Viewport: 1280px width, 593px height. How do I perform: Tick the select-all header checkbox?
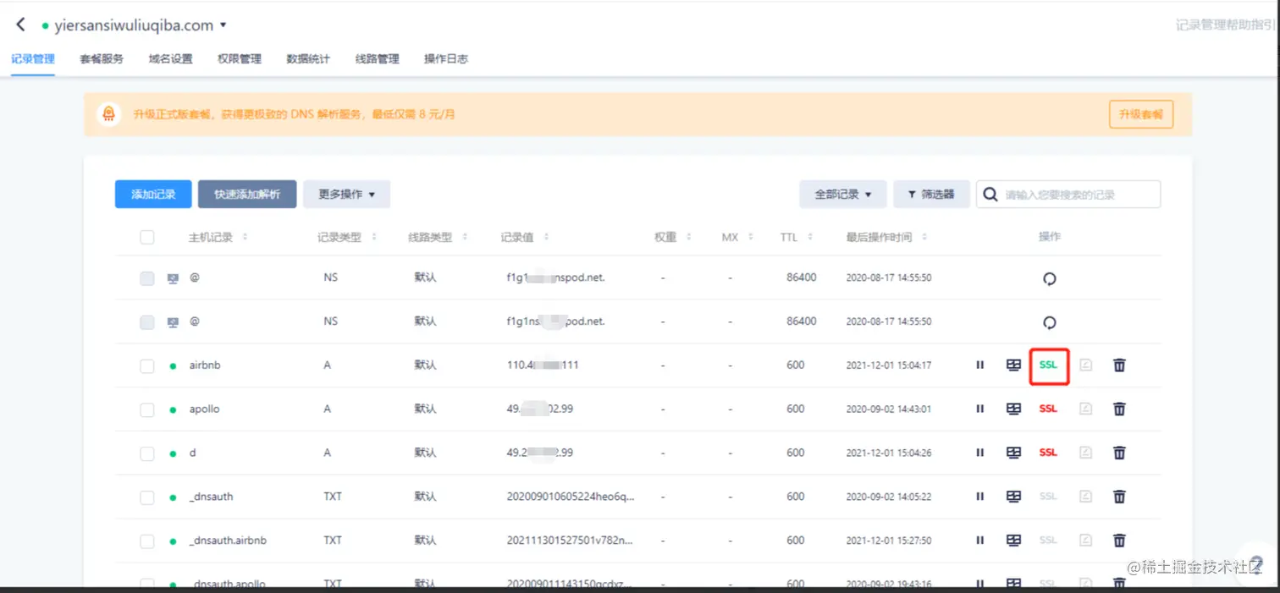coord(147,238)
